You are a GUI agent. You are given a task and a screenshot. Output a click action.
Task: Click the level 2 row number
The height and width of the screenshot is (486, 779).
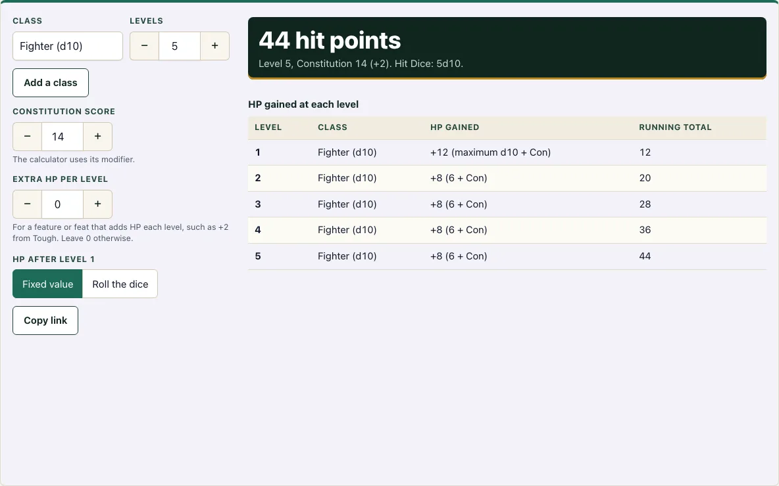click(x=258, y=178)
